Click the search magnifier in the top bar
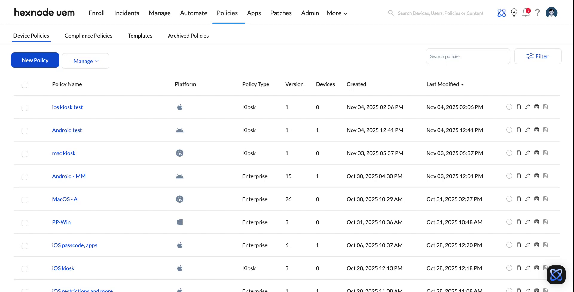The height and width of the screenshot is (292, 574). (391, 13)
